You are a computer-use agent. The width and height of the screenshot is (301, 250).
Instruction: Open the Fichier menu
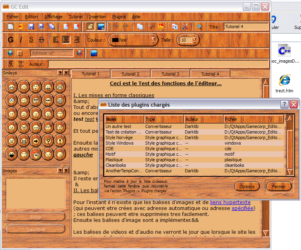[12, 17]
